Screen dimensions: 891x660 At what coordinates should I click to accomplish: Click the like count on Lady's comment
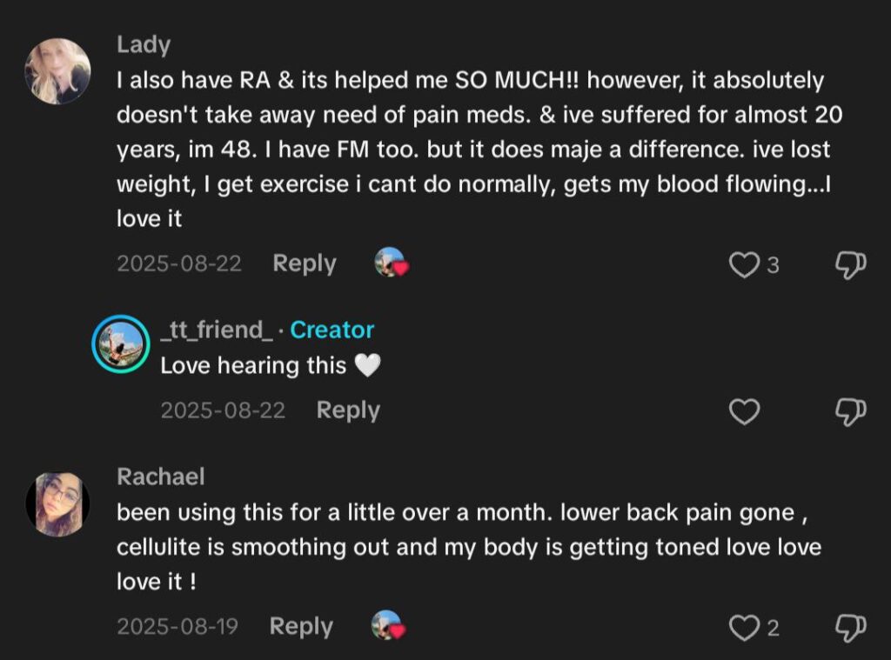pos(773,265)
